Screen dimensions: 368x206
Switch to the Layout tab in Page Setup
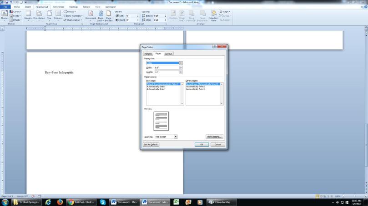coord(168,53)
